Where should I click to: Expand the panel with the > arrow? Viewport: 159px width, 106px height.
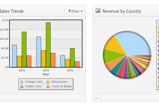96,98
